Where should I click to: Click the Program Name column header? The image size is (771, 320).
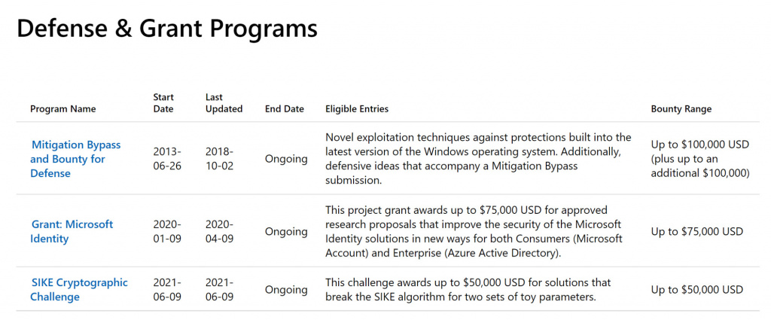coord(63,109)
